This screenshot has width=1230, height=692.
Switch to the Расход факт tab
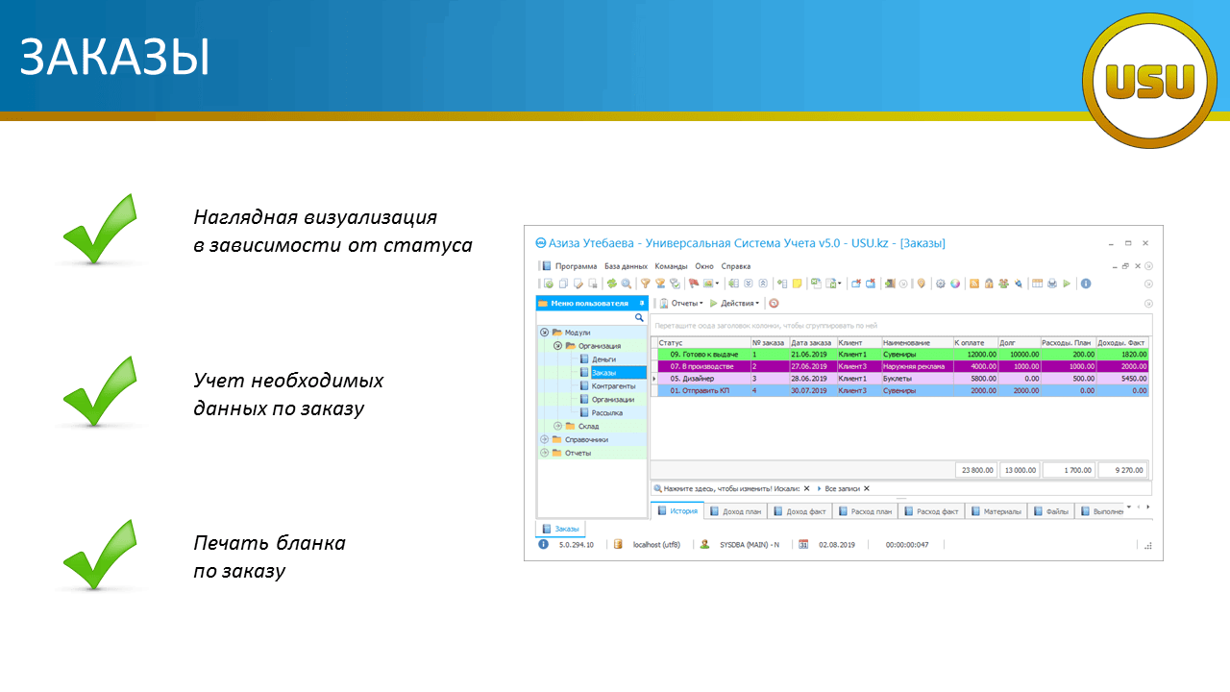[x=932, y=511]
